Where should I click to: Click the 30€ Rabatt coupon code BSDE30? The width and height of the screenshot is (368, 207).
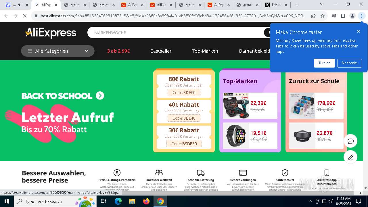[x=184, y=144]
